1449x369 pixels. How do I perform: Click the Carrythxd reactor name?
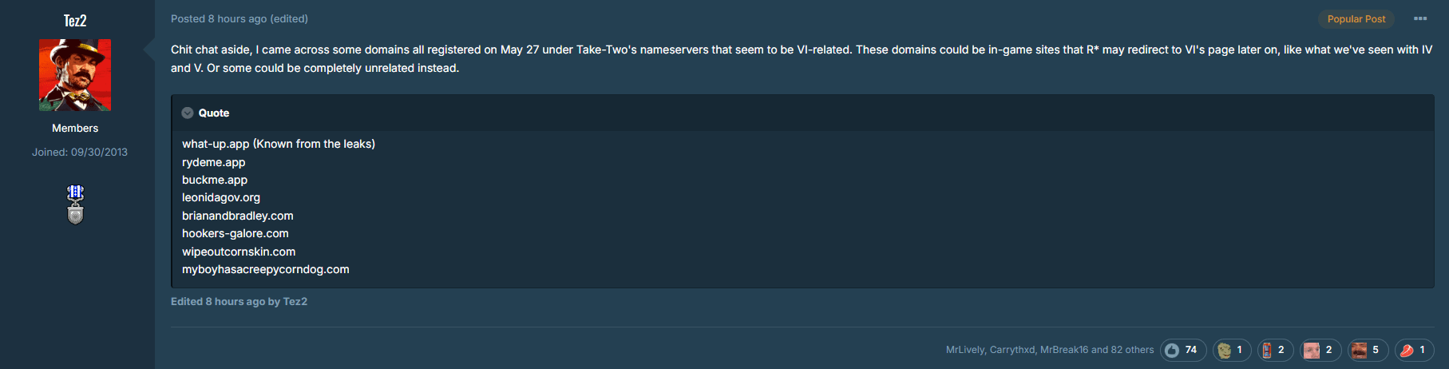tap(1012, 350)
